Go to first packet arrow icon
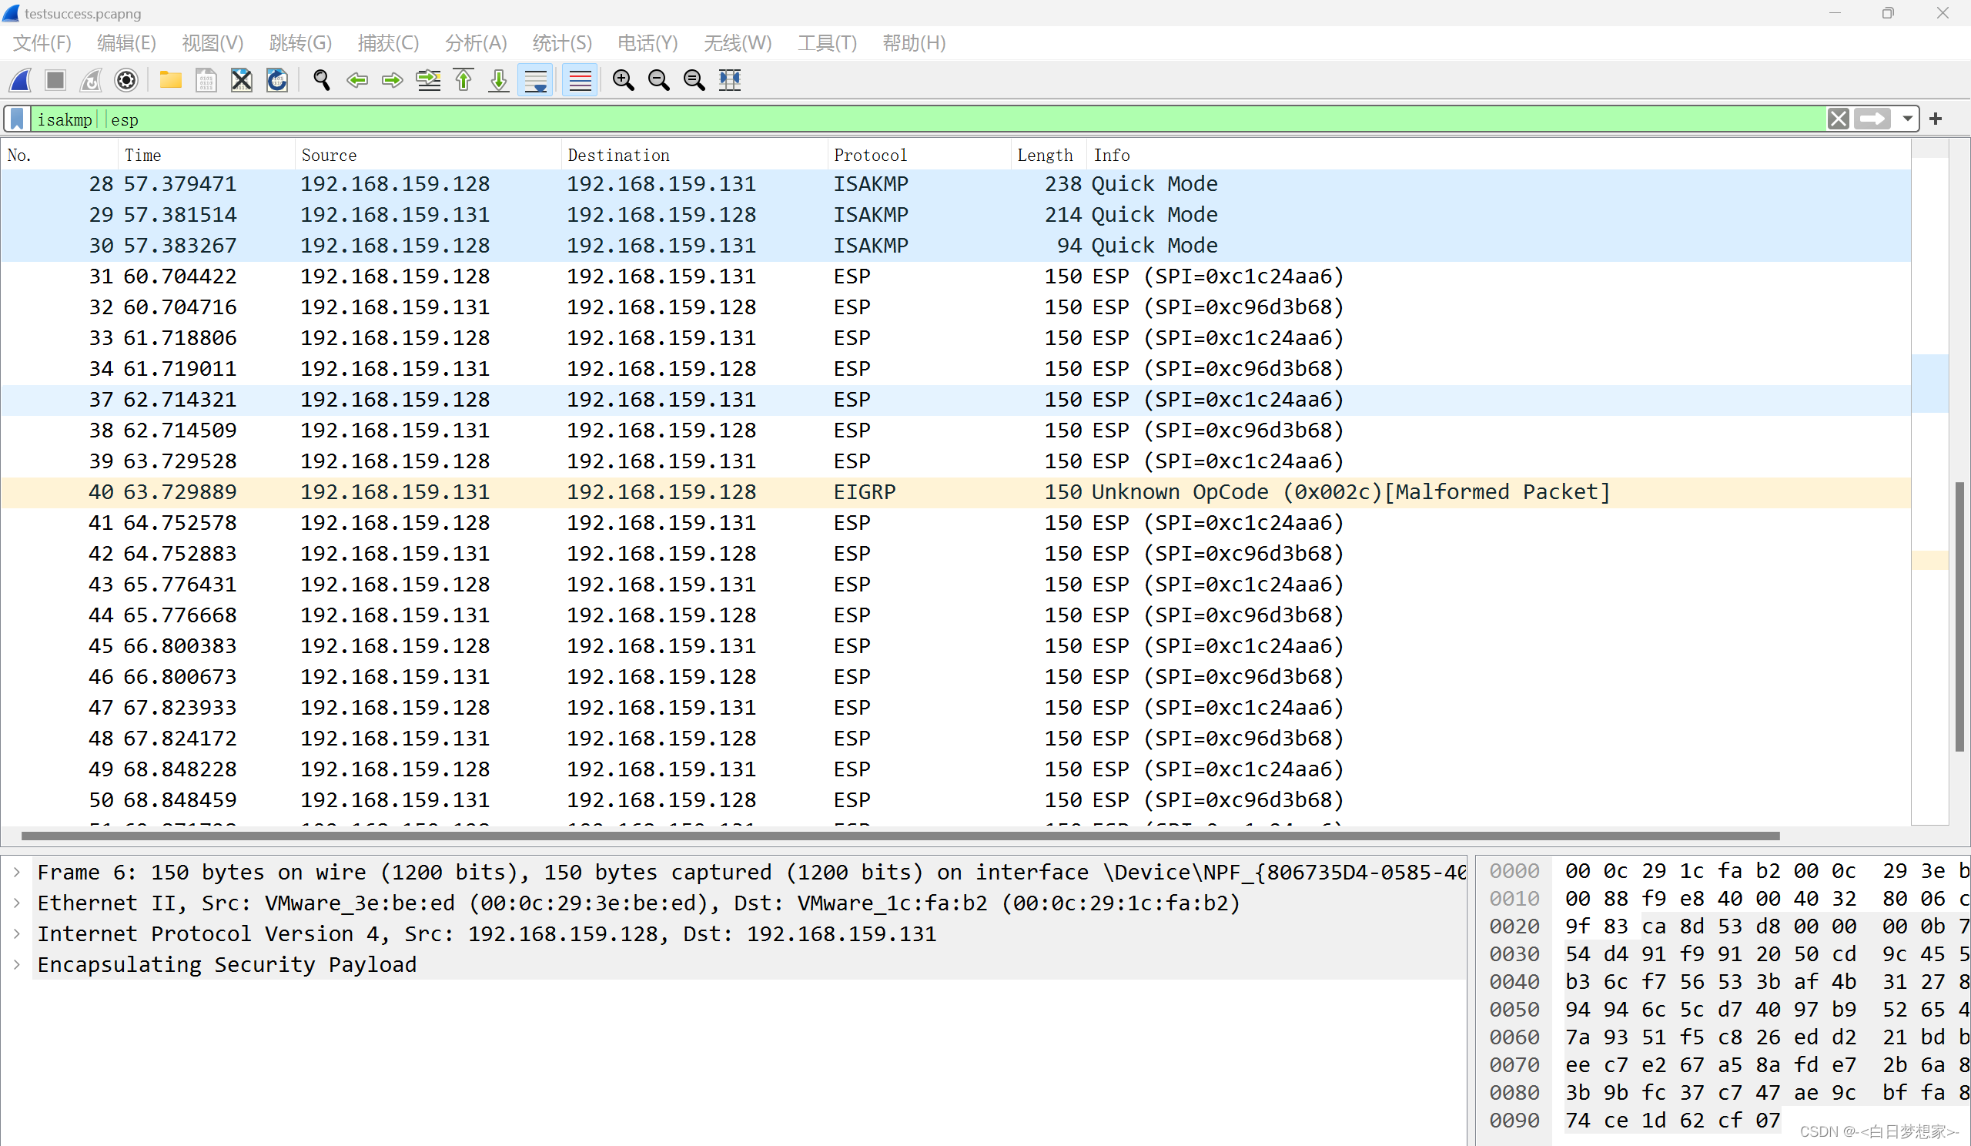The image size is (1971, 1146). coord(463,80)
